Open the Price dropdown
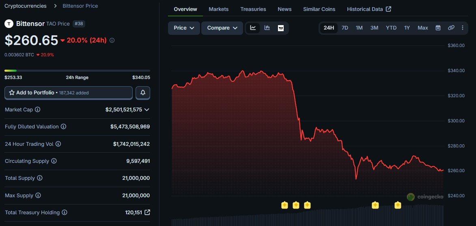 pyautogui.click(x=184, y=28)
